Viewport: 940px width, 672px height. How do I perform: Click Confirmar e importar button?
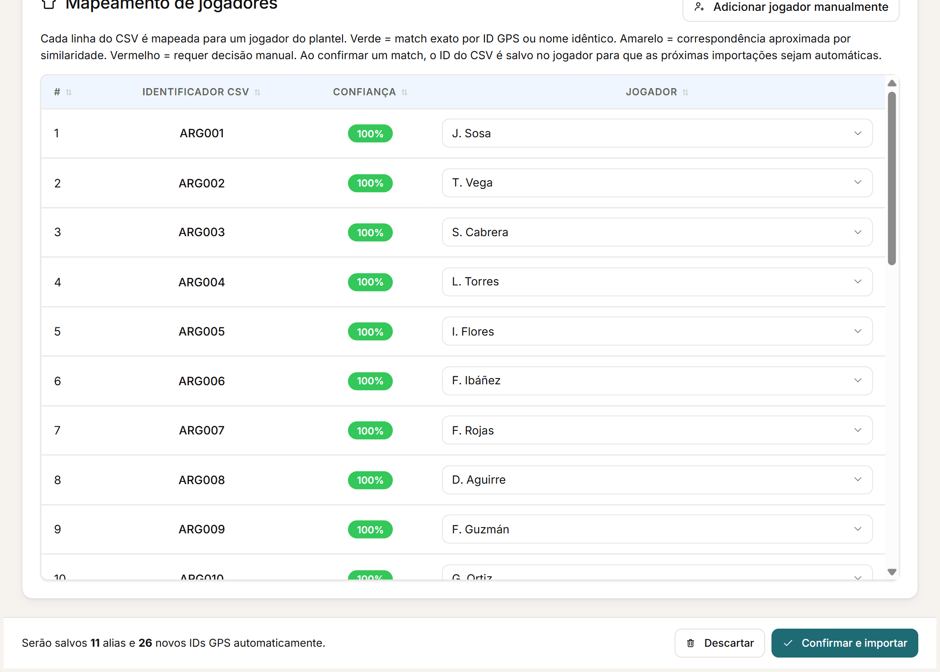click(x=845, y=643)
